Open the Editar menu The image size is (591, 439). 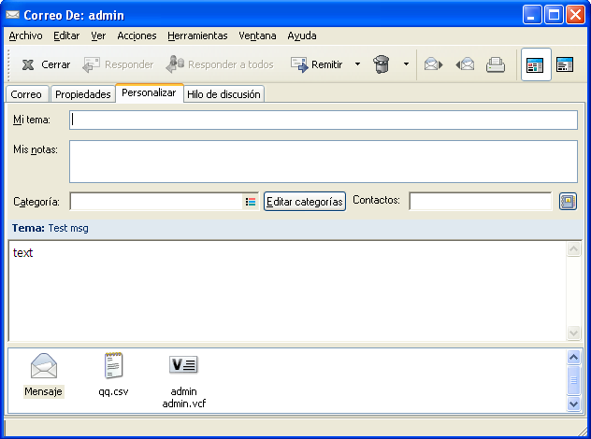(x=66, y=35)
